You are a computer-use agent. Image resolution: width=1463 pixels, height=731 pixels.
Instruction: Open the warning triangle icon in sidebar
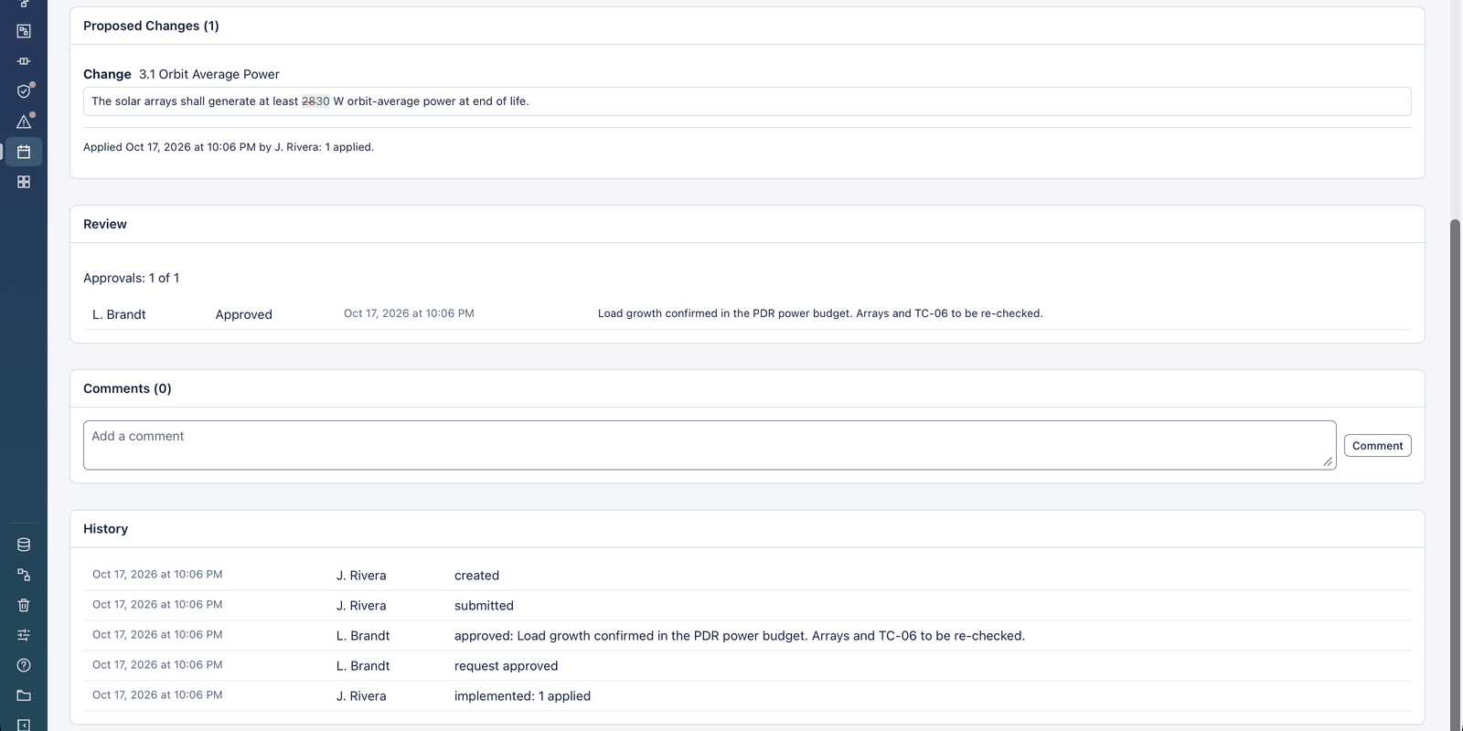point(24,122)
